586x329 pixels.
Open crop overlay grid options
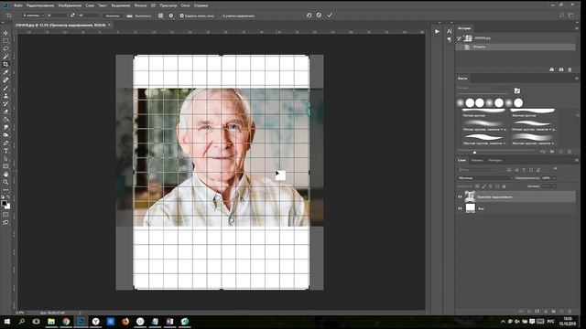point(161,16)
